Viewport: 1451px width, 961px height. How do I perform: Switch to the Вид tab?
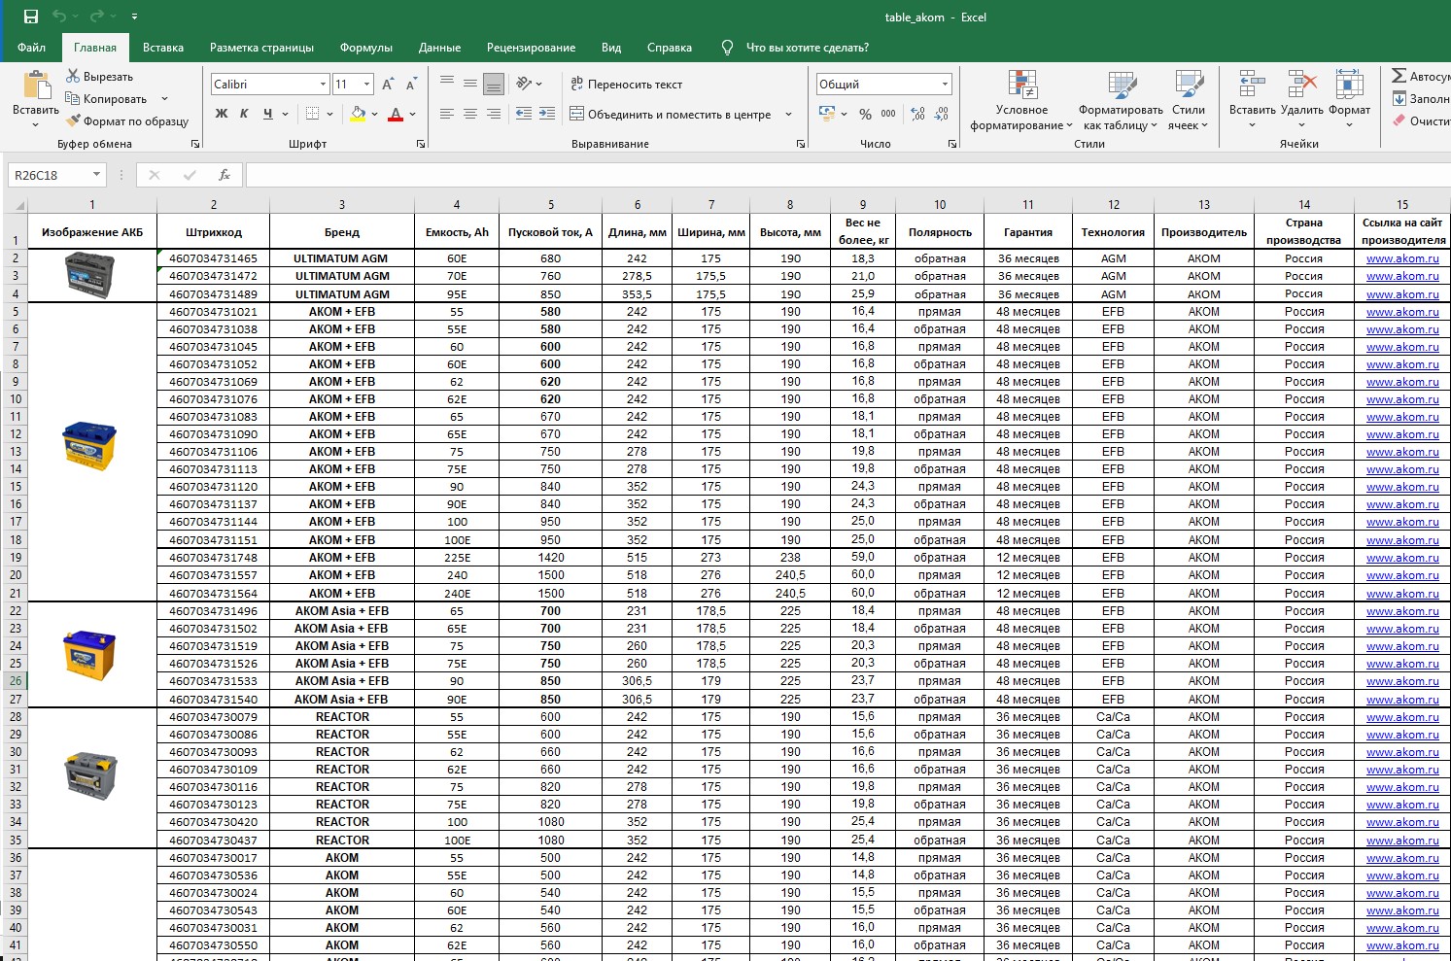(611, 47)
